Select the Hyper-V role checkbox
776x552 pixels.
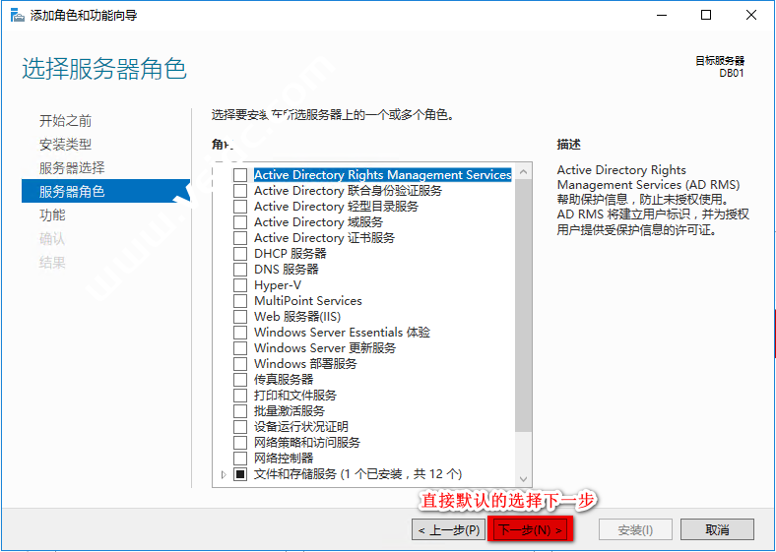(240, 285)
